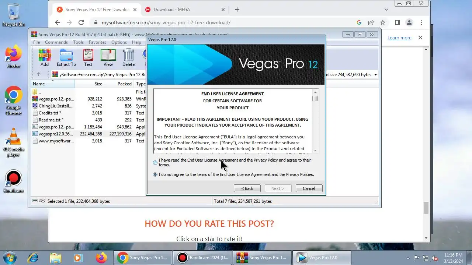Click the clock showing 11:16 PM
472x265 pixels.
(453, 255)
